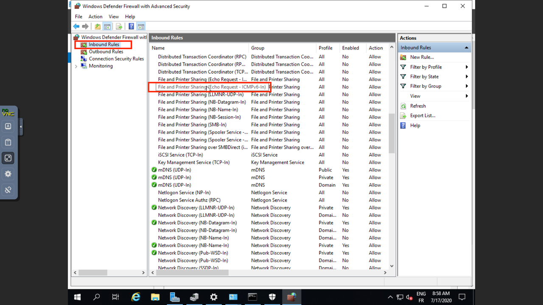Viewport: 543px width, 305px height.
Task: Click the blue Help question-mark toolbar icon
Action: pyautogui.click(x=132, y=26)
